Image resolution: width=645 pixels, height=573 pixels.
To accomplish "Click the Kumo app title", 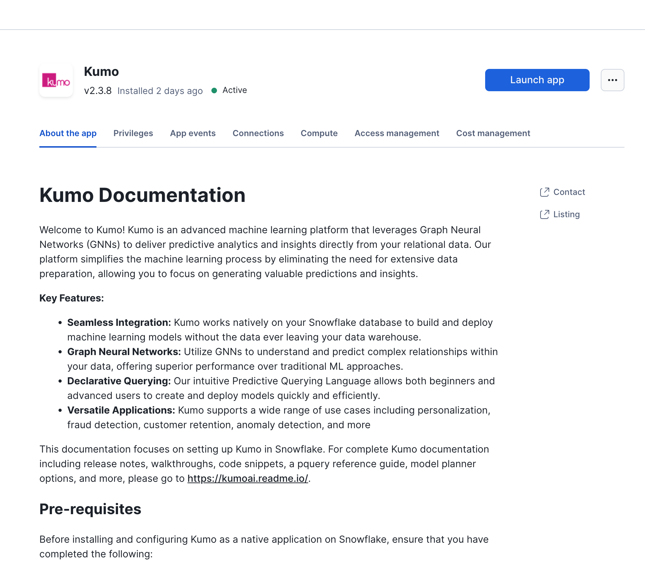I will tap(101, 72).
